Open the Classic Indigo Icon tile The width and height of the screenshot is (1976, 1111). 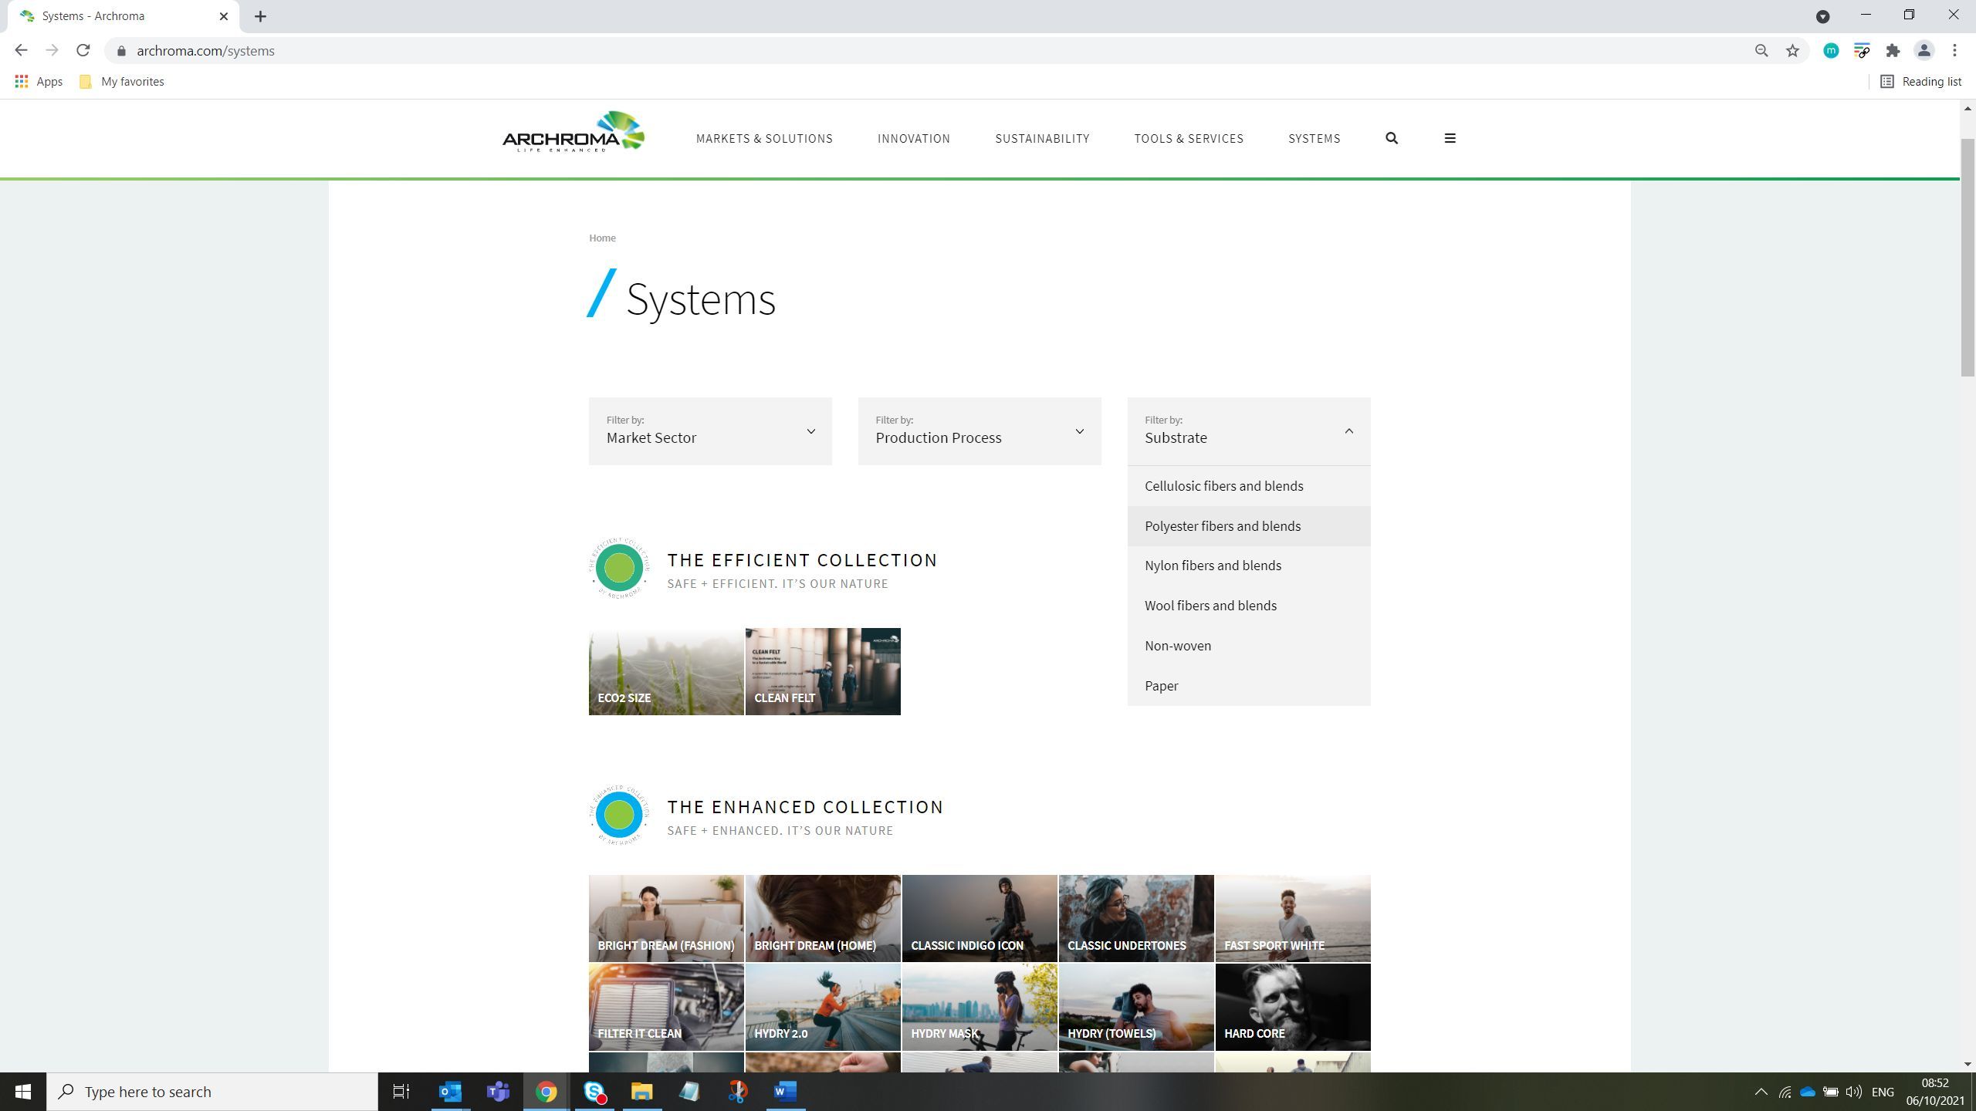pos(980,918)
